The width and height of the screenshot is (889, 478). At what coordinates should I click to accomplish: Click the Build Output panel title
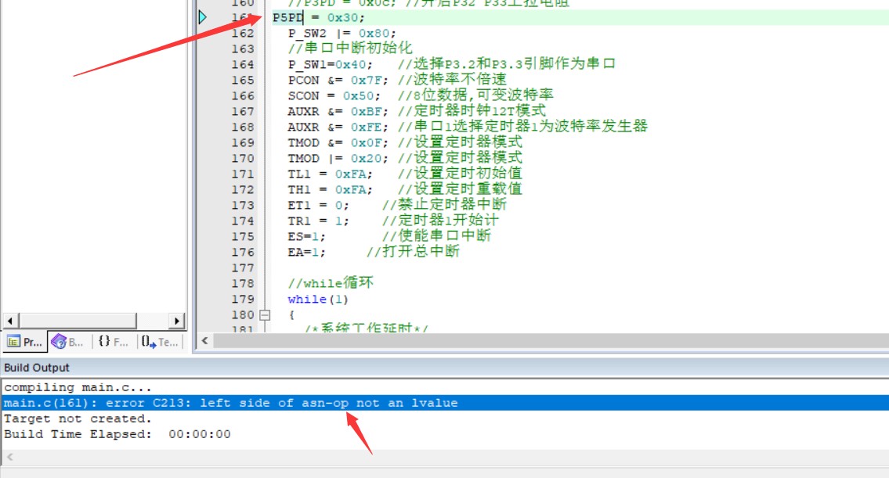coord(37,368)
